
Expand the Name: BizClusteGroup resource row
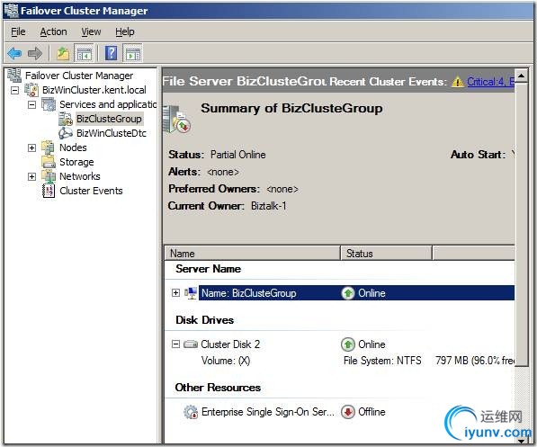pos(175,293)
